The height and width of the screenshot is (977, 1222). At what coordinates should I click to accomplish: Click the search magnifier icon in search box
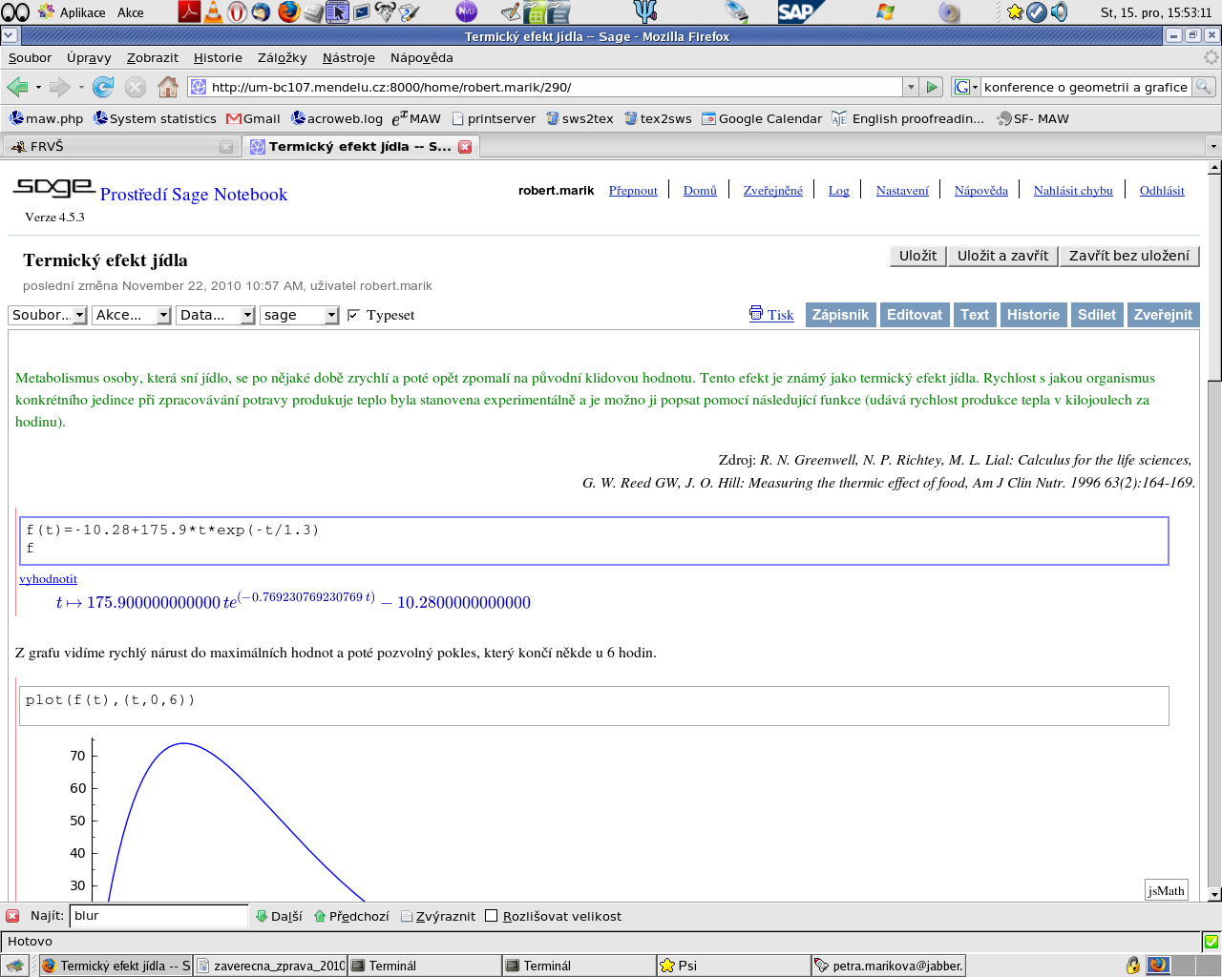click(1204, 87)
